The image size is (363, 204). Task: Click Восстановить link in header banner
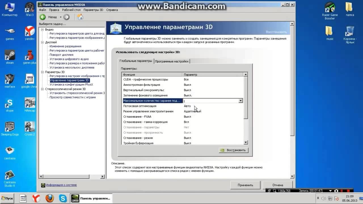click(x=276, y=32)
